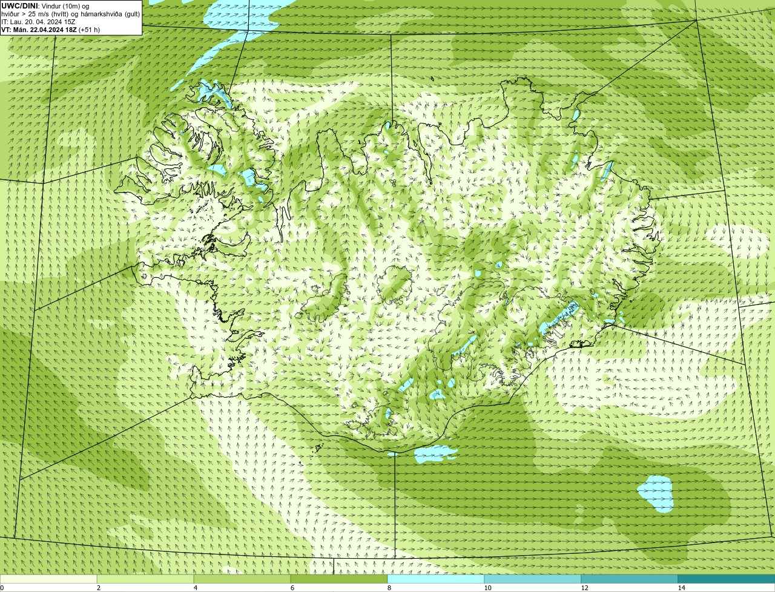The width and height of the screenshot is (775, 592).
Task: Click the 12–14 m/s teal legend swatch
Action: click(x=630, y=579)
